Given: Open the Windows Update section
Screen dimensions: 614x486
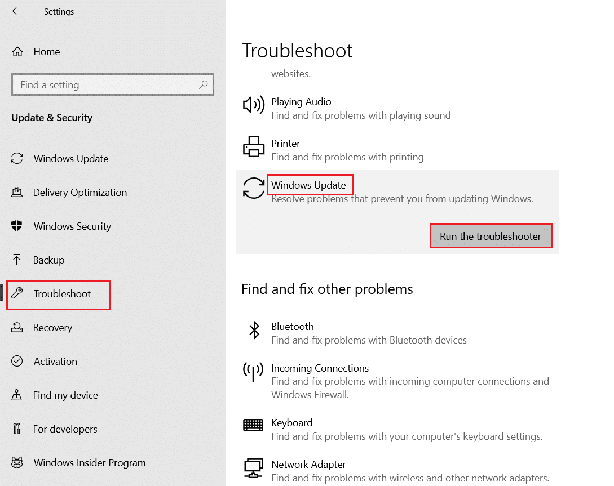Looking at the screenshot, I should [71, 159].
